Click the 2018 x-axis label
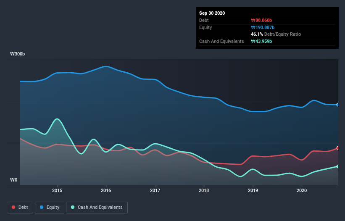 click(204, 190)
